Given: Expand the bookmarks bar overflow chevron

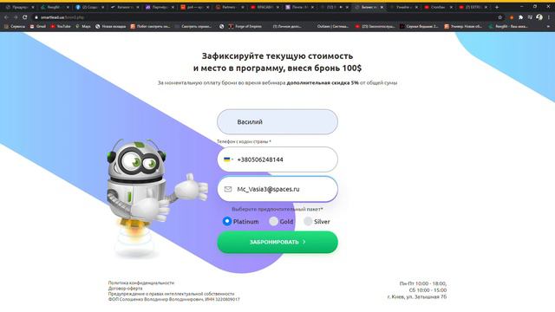Looking at the screenshot, I should (x=548, y=26).
